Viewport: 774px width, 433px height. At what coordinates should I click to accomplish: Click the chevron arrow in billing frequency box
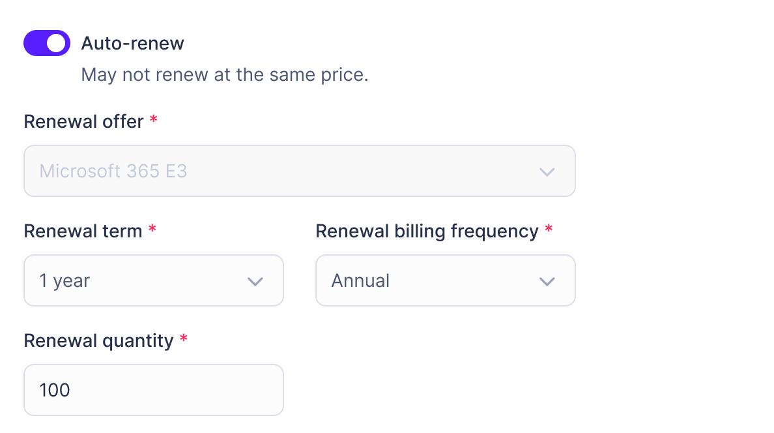tap(547, 281)
